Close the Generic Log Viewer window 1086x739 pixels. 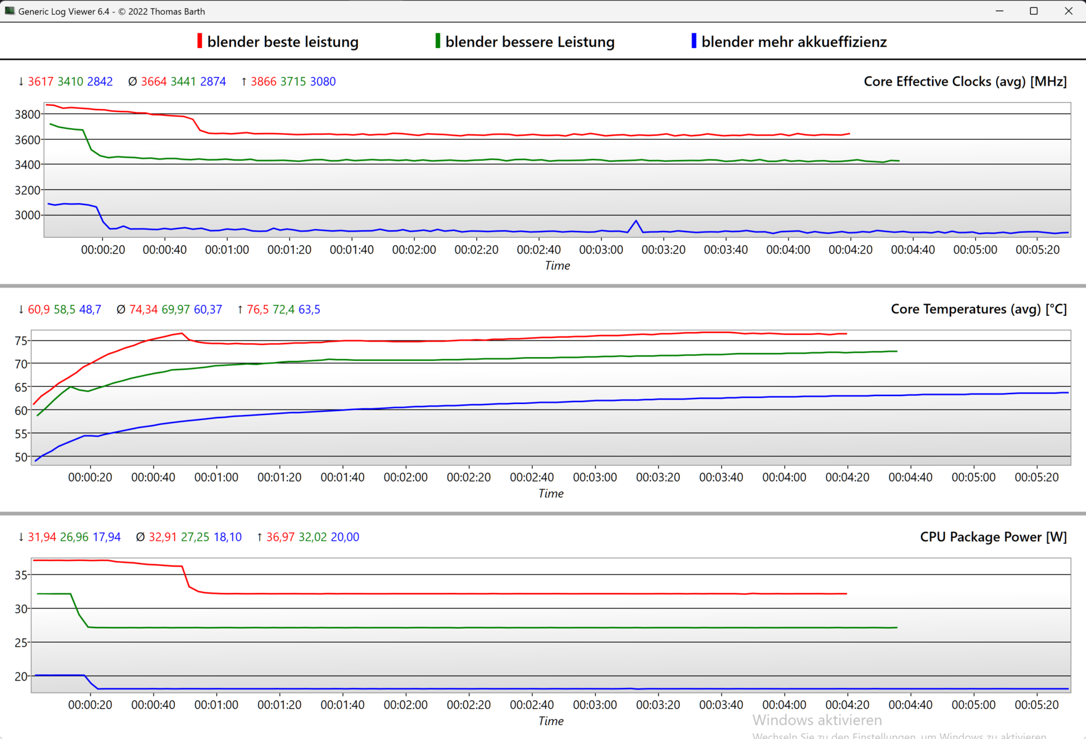click(x=1068, y=11)
